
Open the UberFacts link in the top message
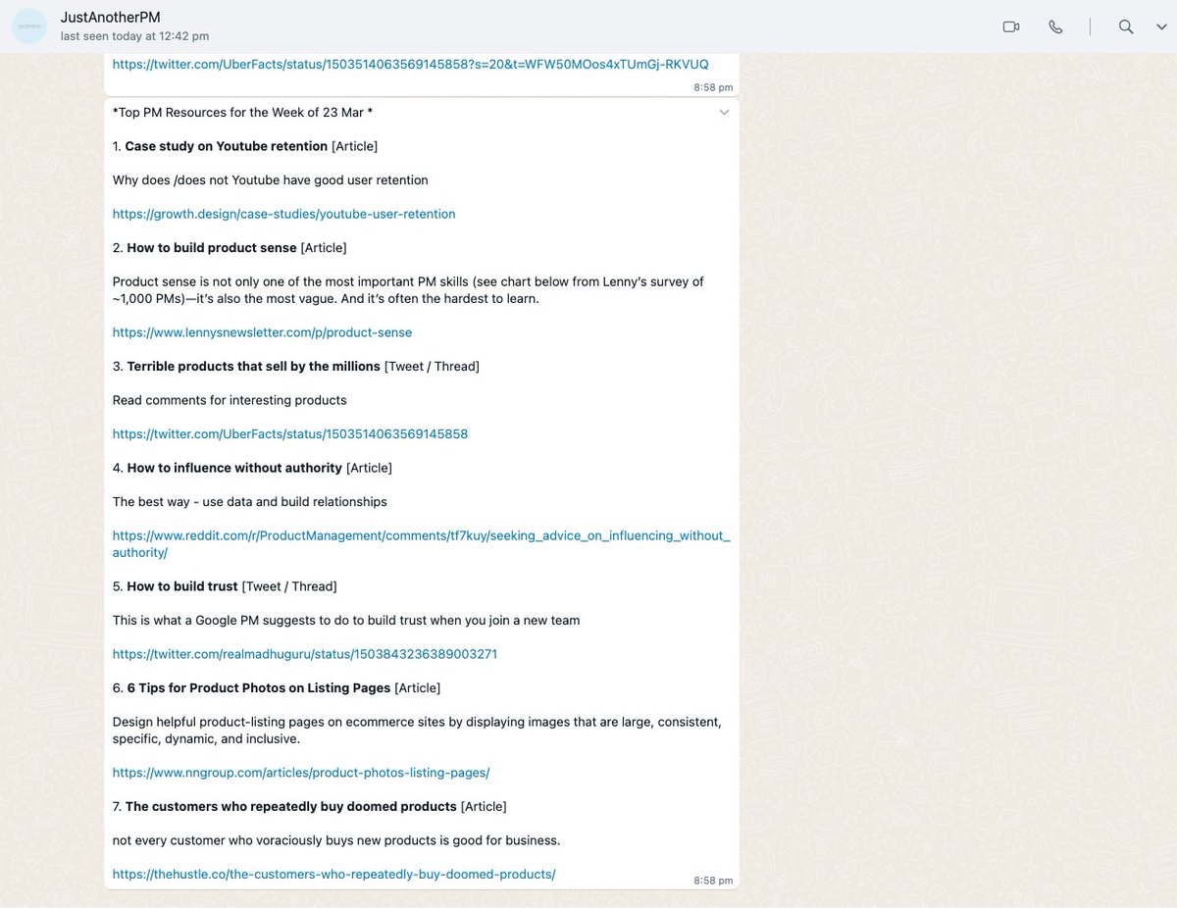coord(410,64)
